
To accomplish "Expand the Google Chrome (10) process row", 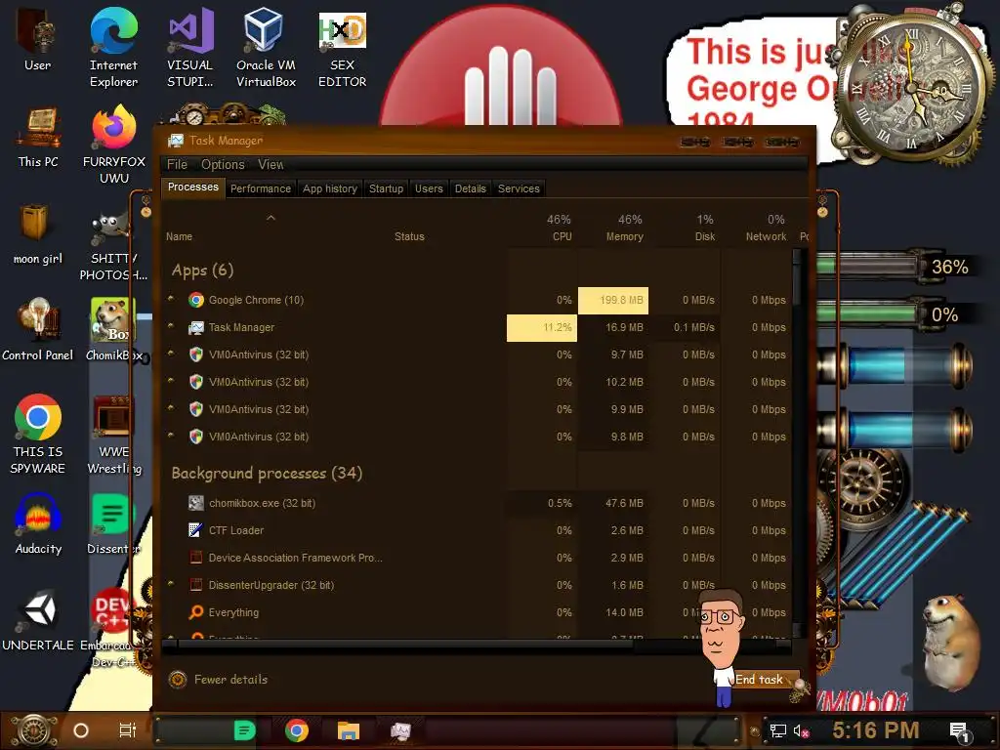I will [x=170, y=298].
